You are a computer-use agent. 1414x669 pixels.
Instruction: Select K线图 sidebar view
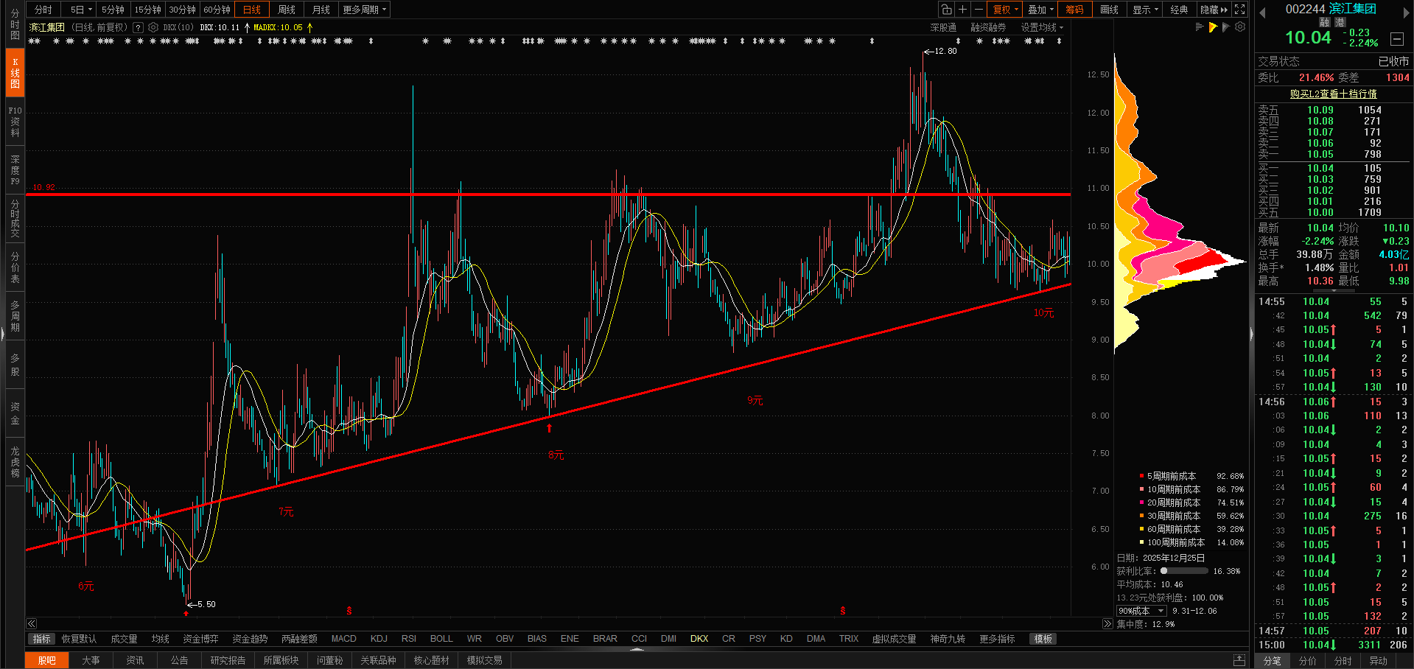[15, 72]
